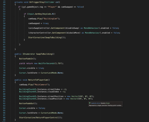149x122 pixels.
Task: Click the Collider parameter type on line 49
Action: pyautogui.click(x=50, y=2)
